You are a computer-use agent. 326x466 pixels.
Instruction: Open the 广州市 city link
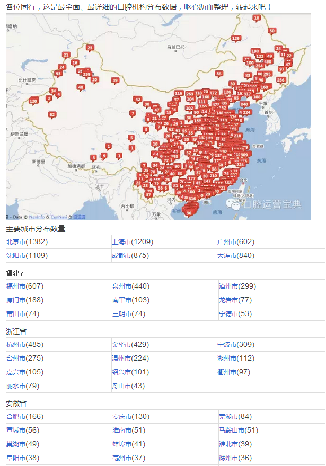click(227, 242)
